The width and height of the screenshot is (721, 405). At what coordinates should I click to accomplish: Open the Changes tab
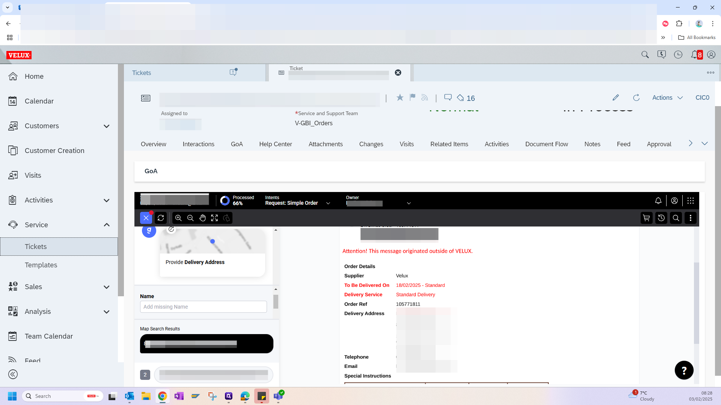pyautogui.click(x=371, y=144)
